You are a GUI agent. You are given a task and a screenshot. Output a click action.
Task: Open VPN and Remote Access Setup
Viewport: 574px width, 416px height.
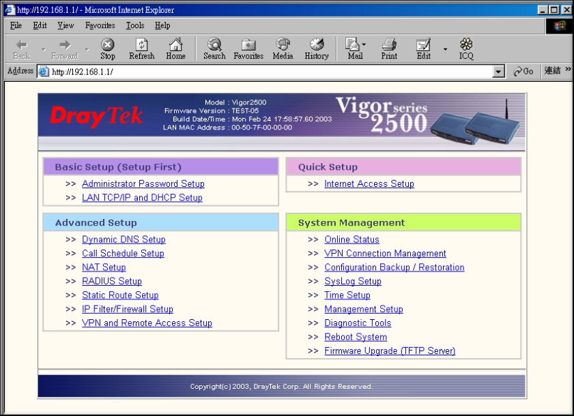147,323
